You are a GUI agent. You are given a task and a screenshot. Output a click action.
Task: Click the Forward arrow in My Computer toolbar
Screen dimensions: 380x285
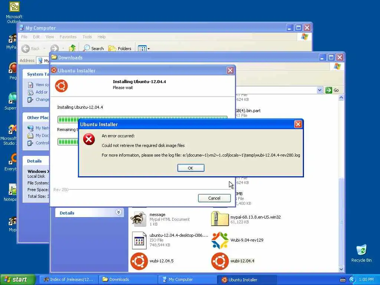coord(55,49)
